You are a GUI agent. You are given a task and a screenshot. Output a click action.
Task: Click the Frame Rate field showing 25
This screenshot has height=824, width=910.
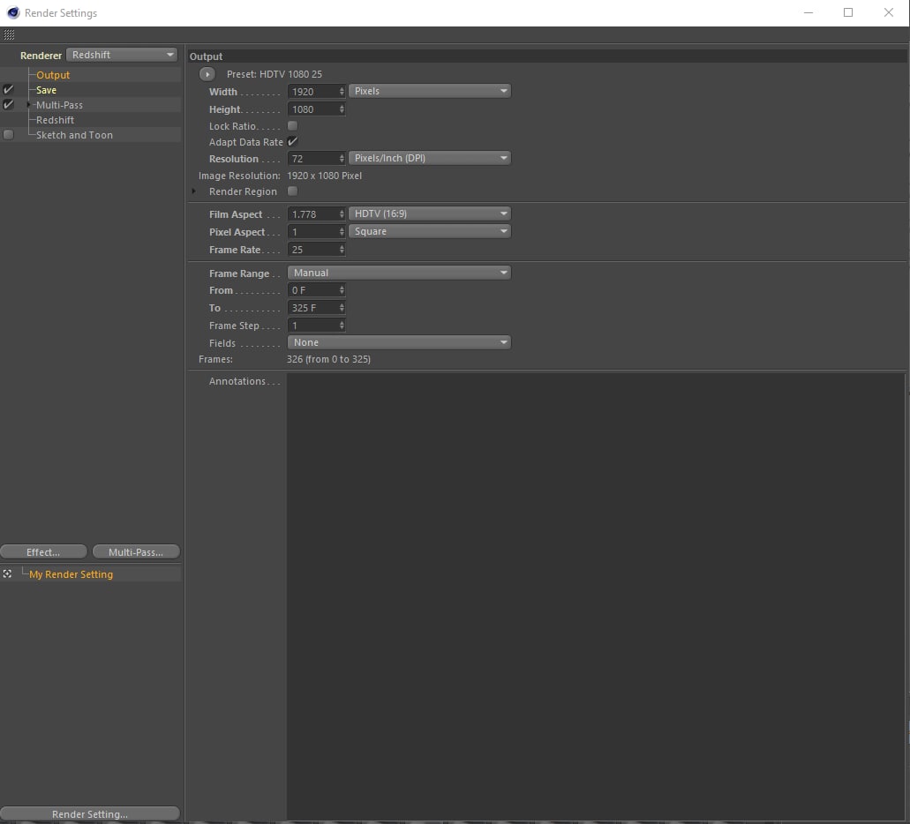point(312,250)
